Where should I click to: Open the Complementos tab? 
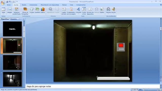[x=81, y=5]
